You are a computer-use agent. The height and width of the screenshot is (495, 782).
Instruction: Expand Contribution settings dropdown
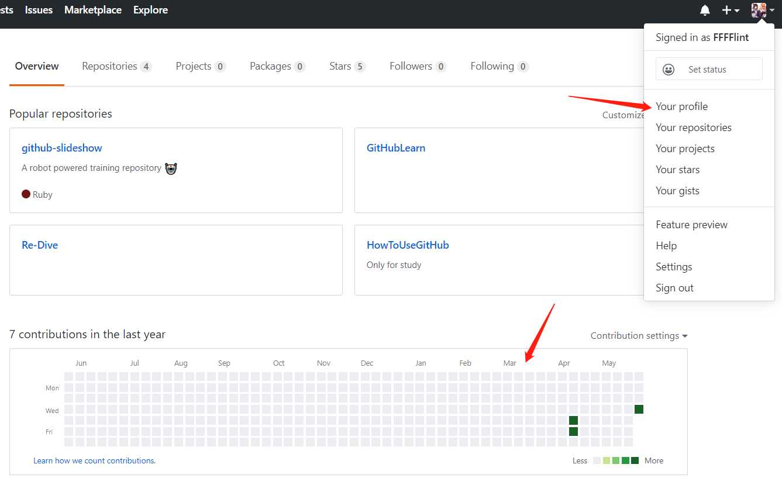click(639, 336)
